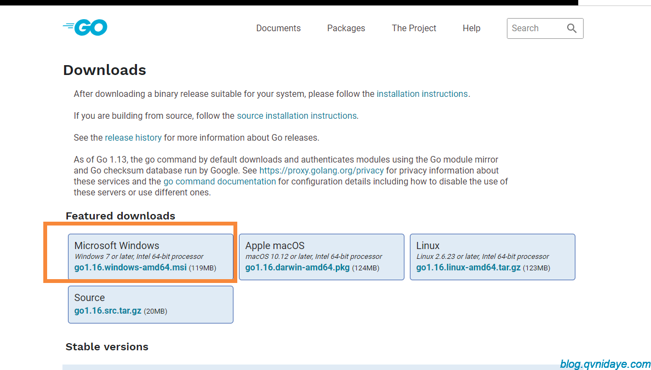Click the (20MB) file size text
This screenshot has width=651, height=370.
tap(155, 311)
